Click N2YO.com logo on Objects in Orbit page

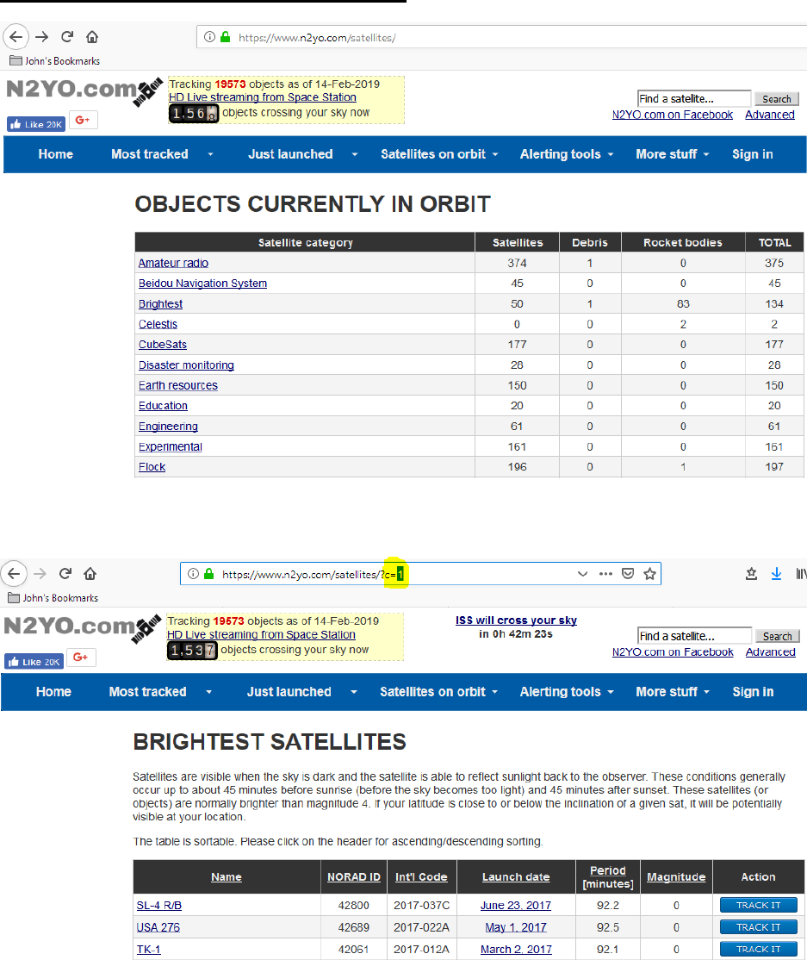click(84, 90)
